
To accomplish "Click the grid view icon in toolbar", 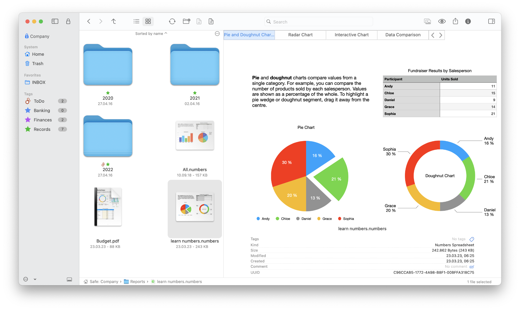I will pyautogui.click(x=148, y=21).
